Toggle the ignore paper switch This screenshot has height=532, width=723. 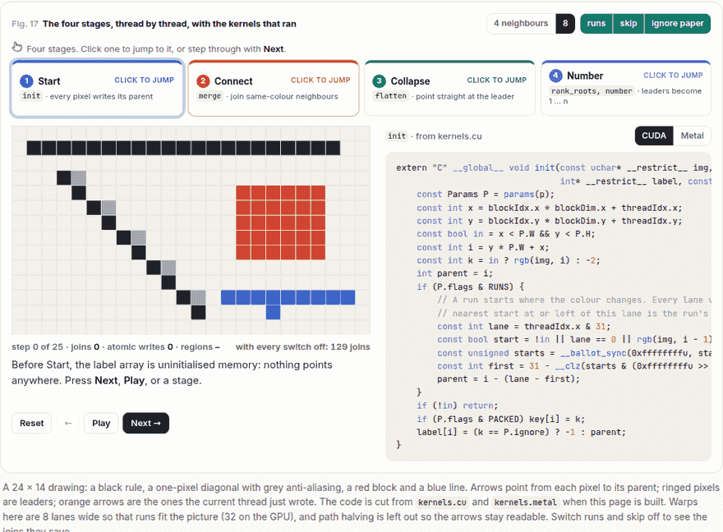coord(677,24)
